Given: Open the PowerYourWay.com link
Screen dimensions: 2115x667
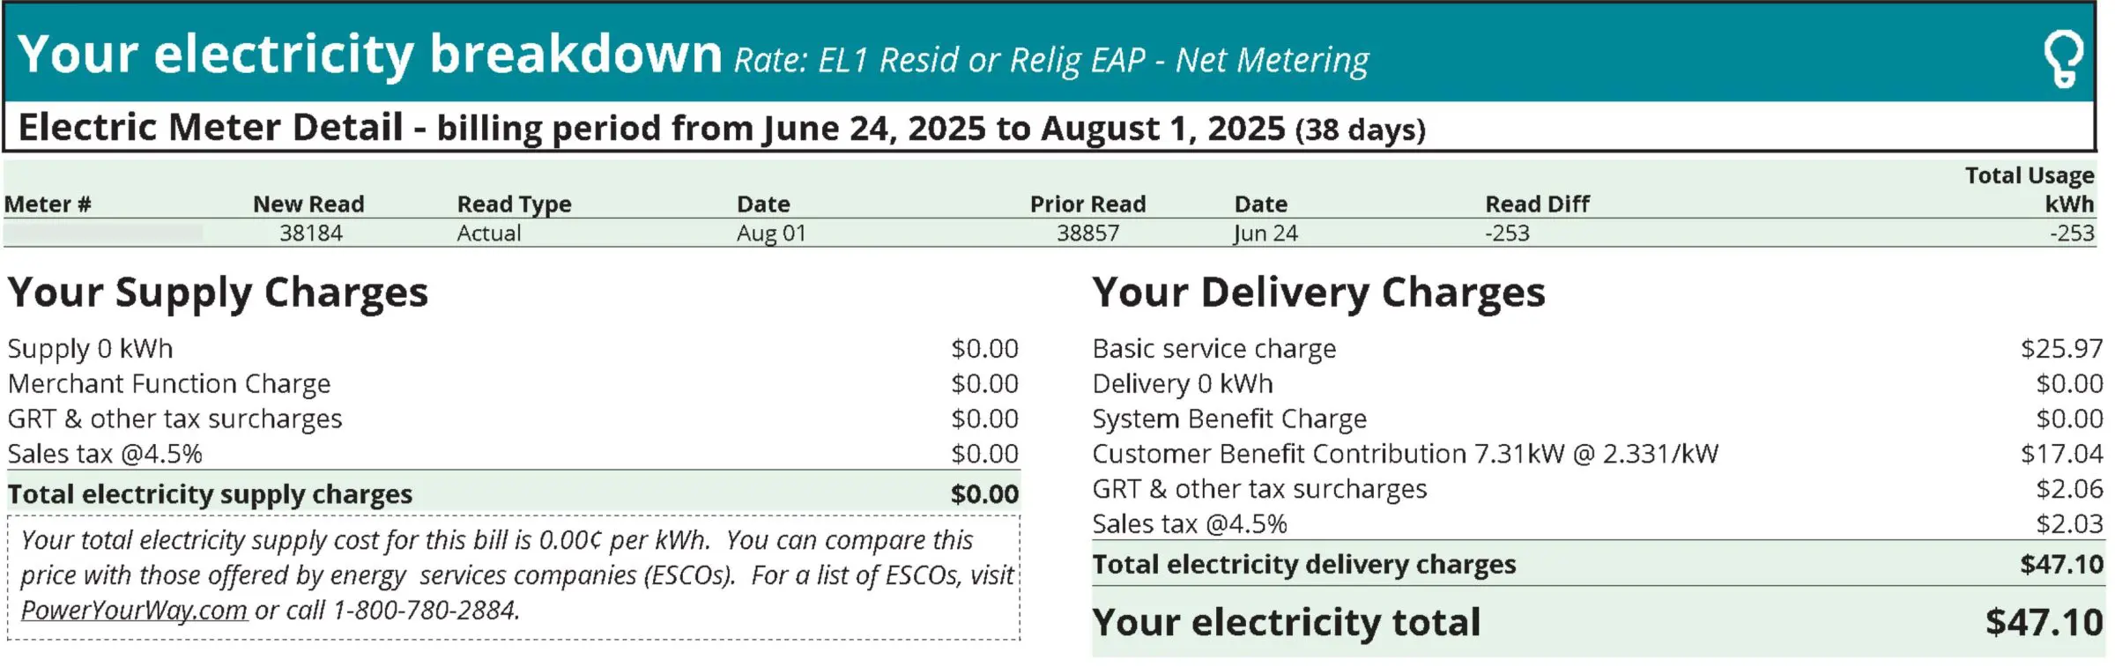Looking at the screenshot, I should point(134,610).
